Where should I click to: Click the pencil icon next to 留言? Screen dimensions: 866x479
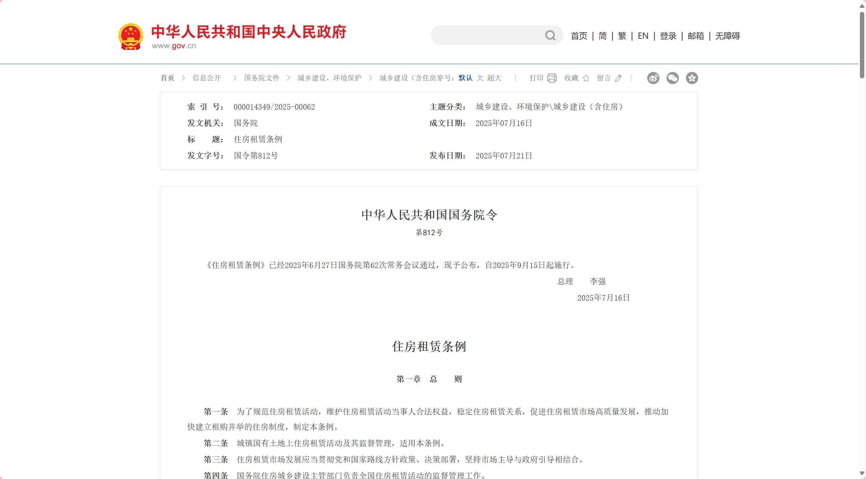point(618,78)
